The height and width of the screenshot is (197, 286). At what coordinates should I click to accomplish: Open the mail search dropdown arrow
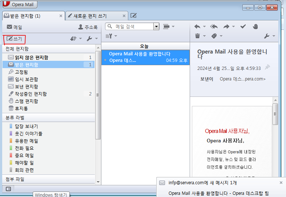click(156, 27)
